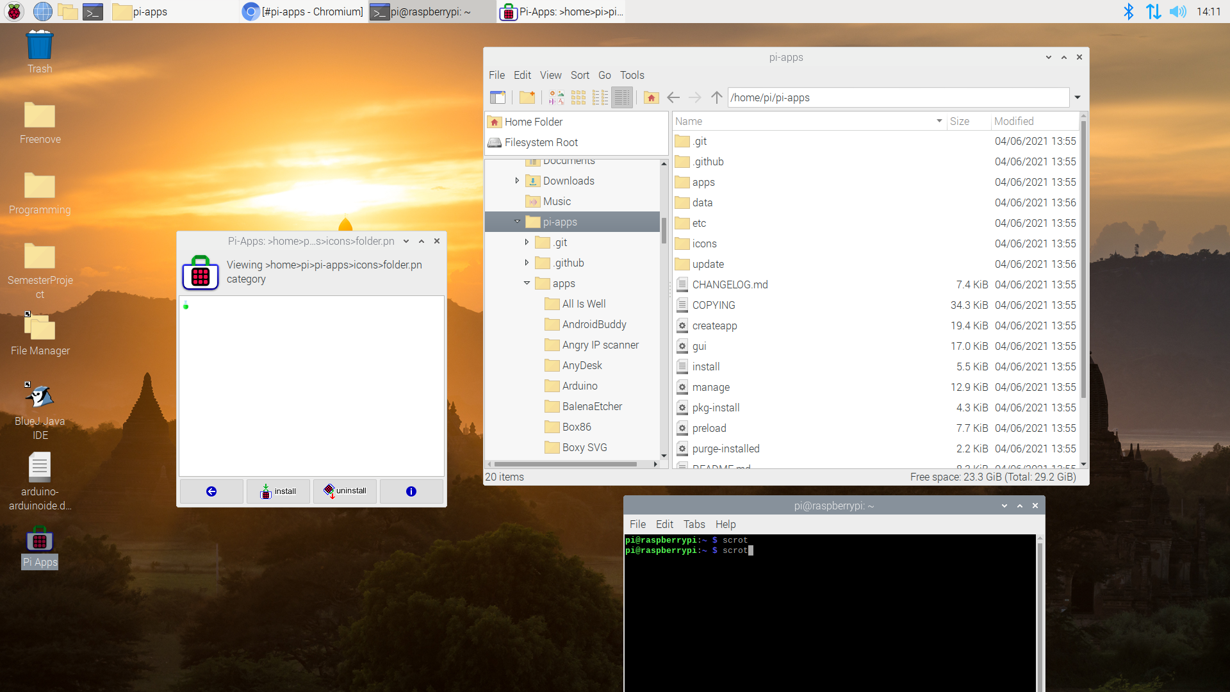Open the terminal Tabs menu
1230x692 pixels.
point(694,524)
